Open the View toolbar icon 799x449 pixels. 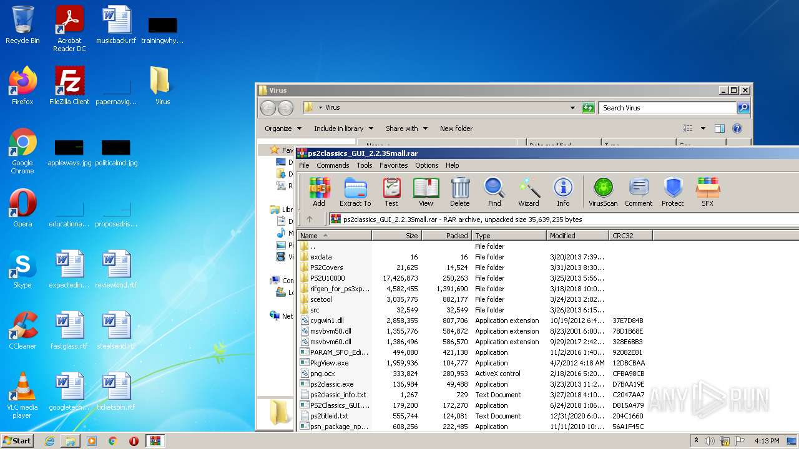[426, 191]
